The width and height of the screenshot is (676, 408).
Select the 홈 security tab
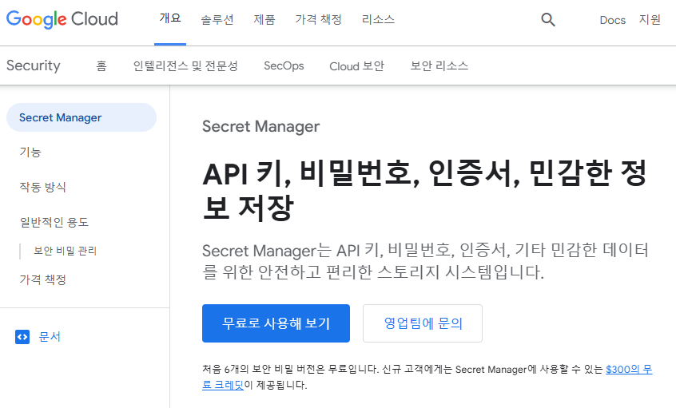pos(101,66)
